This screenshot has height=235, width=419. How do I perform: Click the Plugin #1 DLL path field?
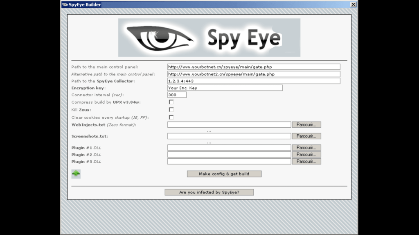(229, 148)
